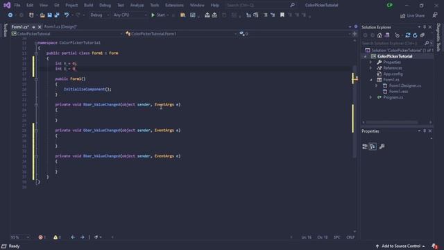The image size is (444, 250).
Task: Click the Visual Studio logo icon
Action: click(x=7, y=5)
